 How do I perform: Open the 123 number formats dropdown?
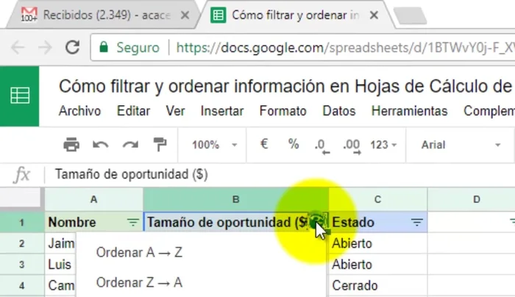pyautogui.click(x=383, y=145)
